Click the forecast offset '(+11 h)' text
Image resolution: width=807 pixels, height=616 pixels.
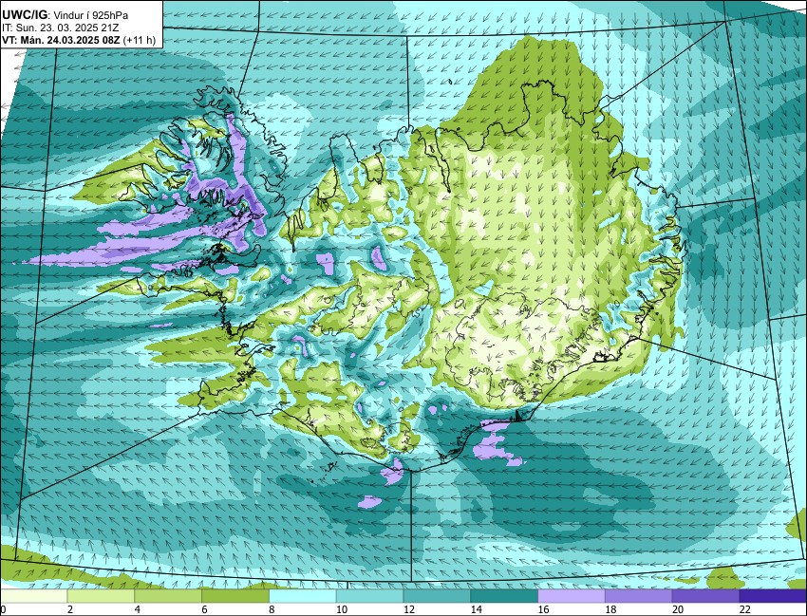tap(140, 40)
